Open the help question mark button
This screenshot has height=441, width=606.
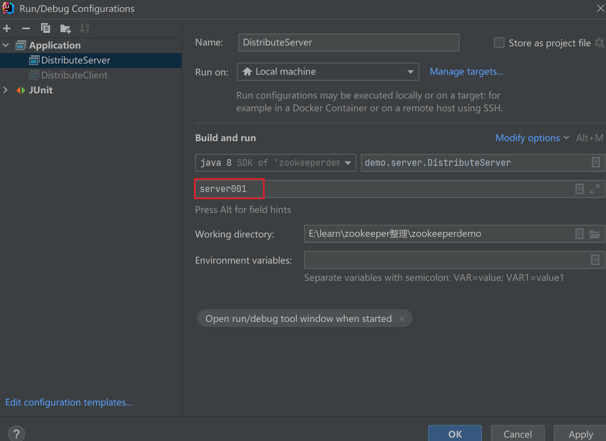16,434
